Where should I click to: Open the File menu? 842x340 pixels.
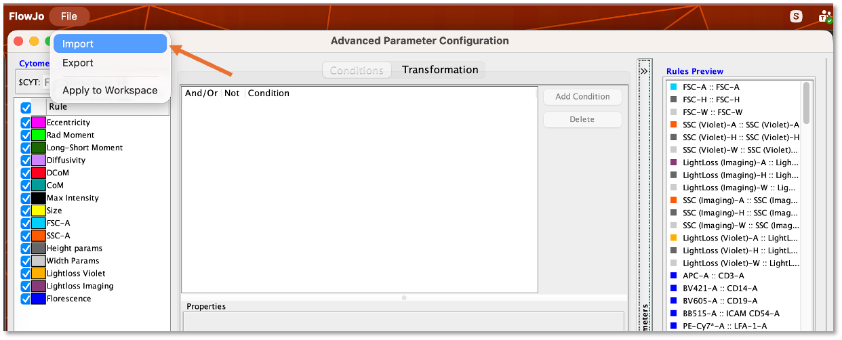point(68,16)
